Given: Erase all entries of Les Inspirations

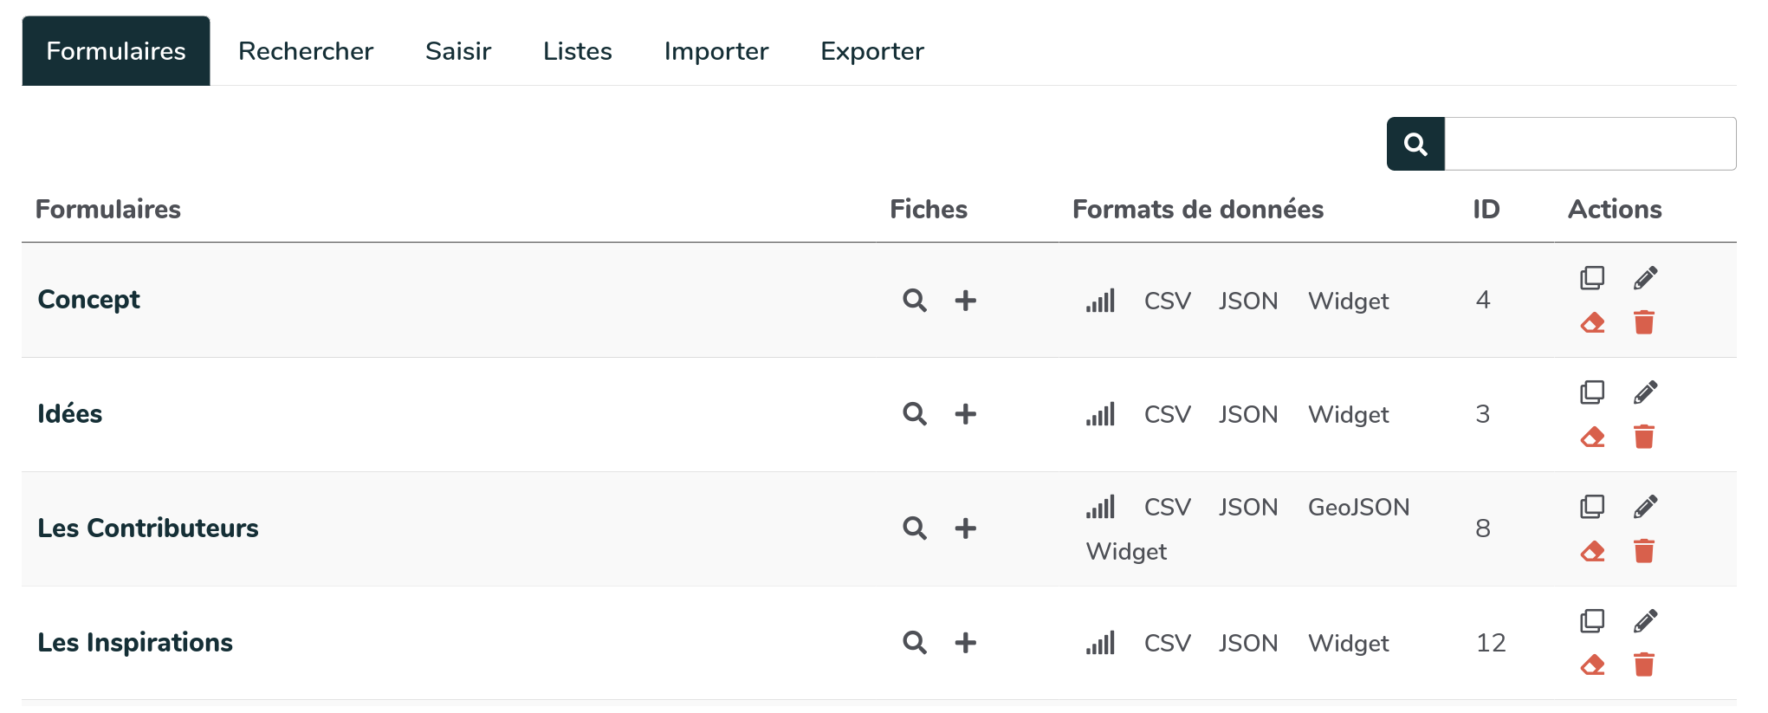Looking at the screenshot, I should click(x=1592, y=665).
